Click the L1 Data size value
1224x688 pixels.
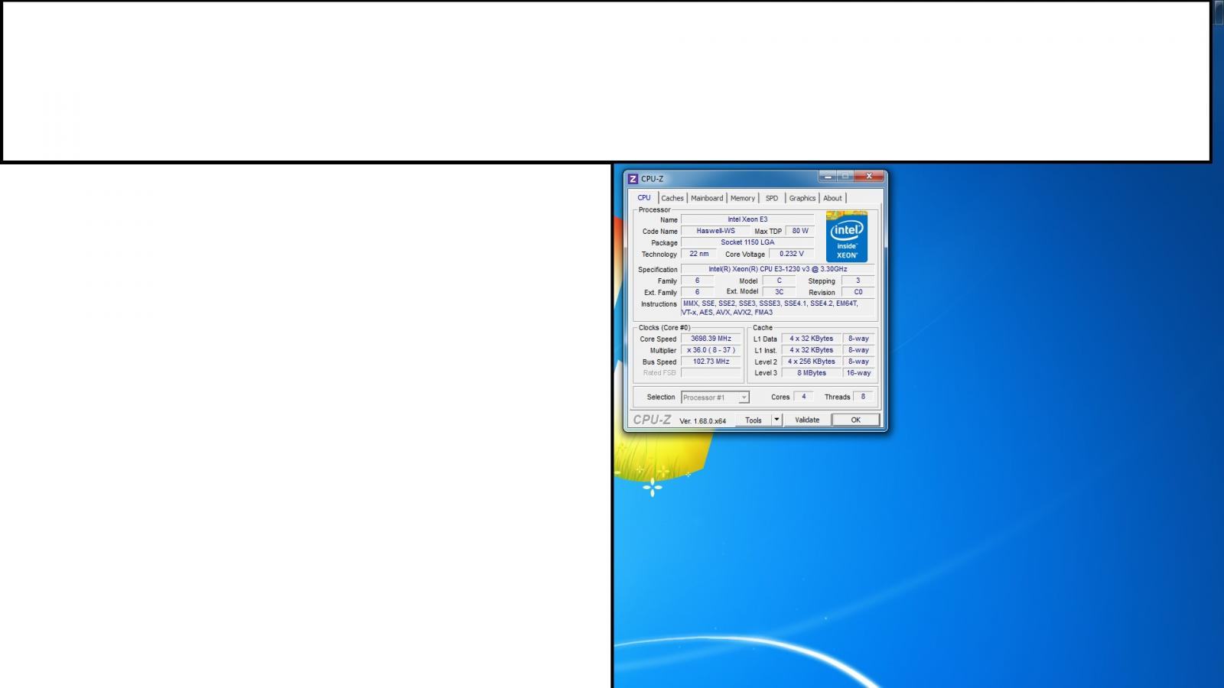811,339
